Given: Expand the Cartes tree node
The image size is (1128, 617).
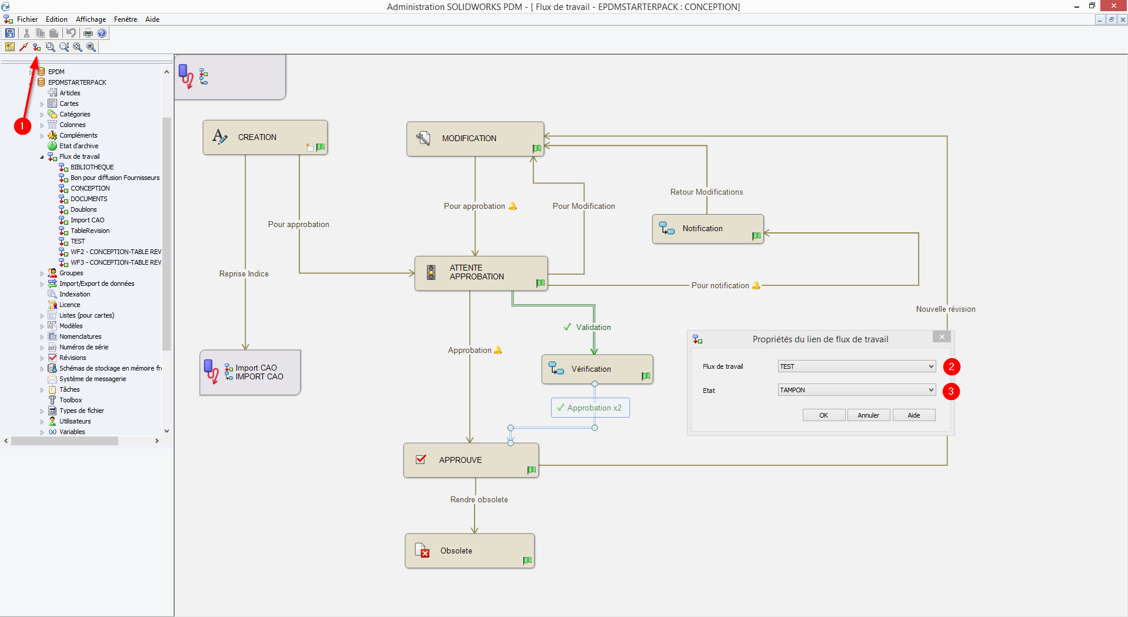Looking at the screenshot, I should (42, 104).
